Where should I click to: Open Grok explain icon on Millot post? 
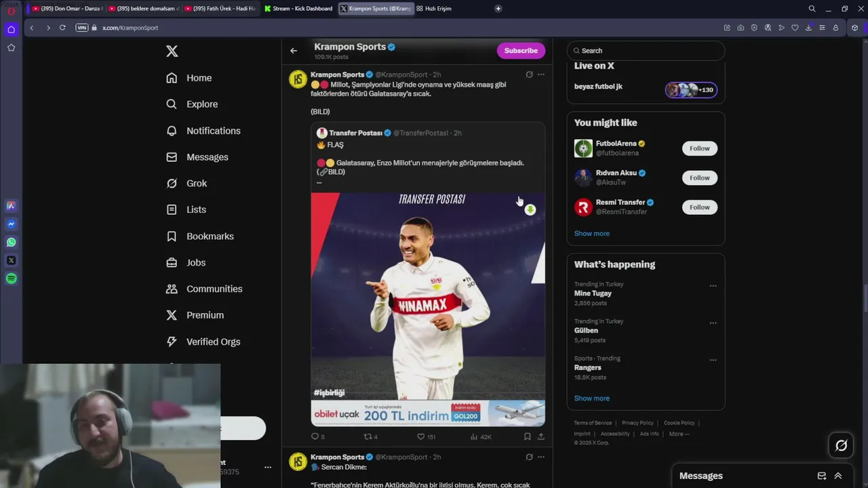pyautogui.click(x=529, y=75)
